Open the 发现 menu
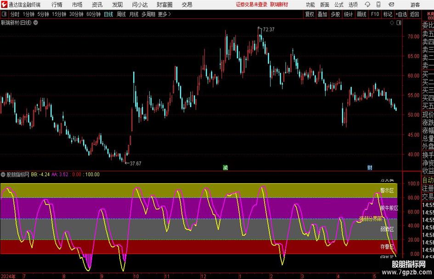This screenshot has width=434, height=279. [x=118, y=5]
